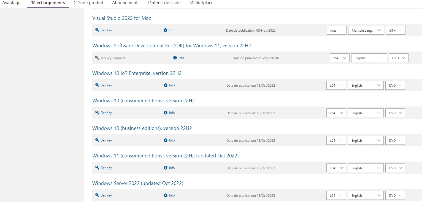Expand the DVD dropdown for Windows 11 consumer editions
The width and height of the screenshot is (422, 202).
395,168
